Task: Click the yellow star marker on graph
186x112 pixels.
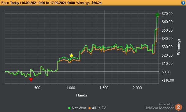Action: pyautogui.click(x=71, y=55)
